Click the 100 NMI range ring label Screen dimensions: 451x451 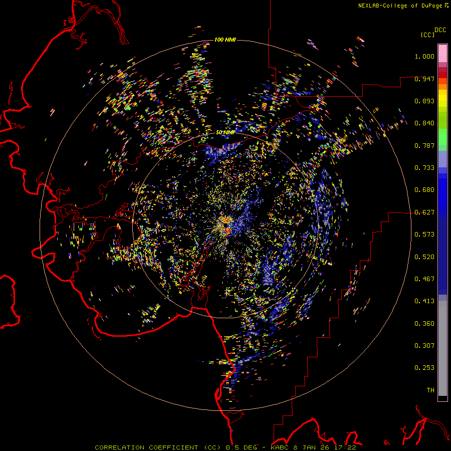(225, 40)
